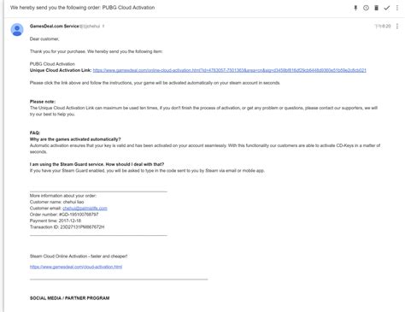405x312 pixels.
Task: Click the customer email address link
Action: (85, 209)
